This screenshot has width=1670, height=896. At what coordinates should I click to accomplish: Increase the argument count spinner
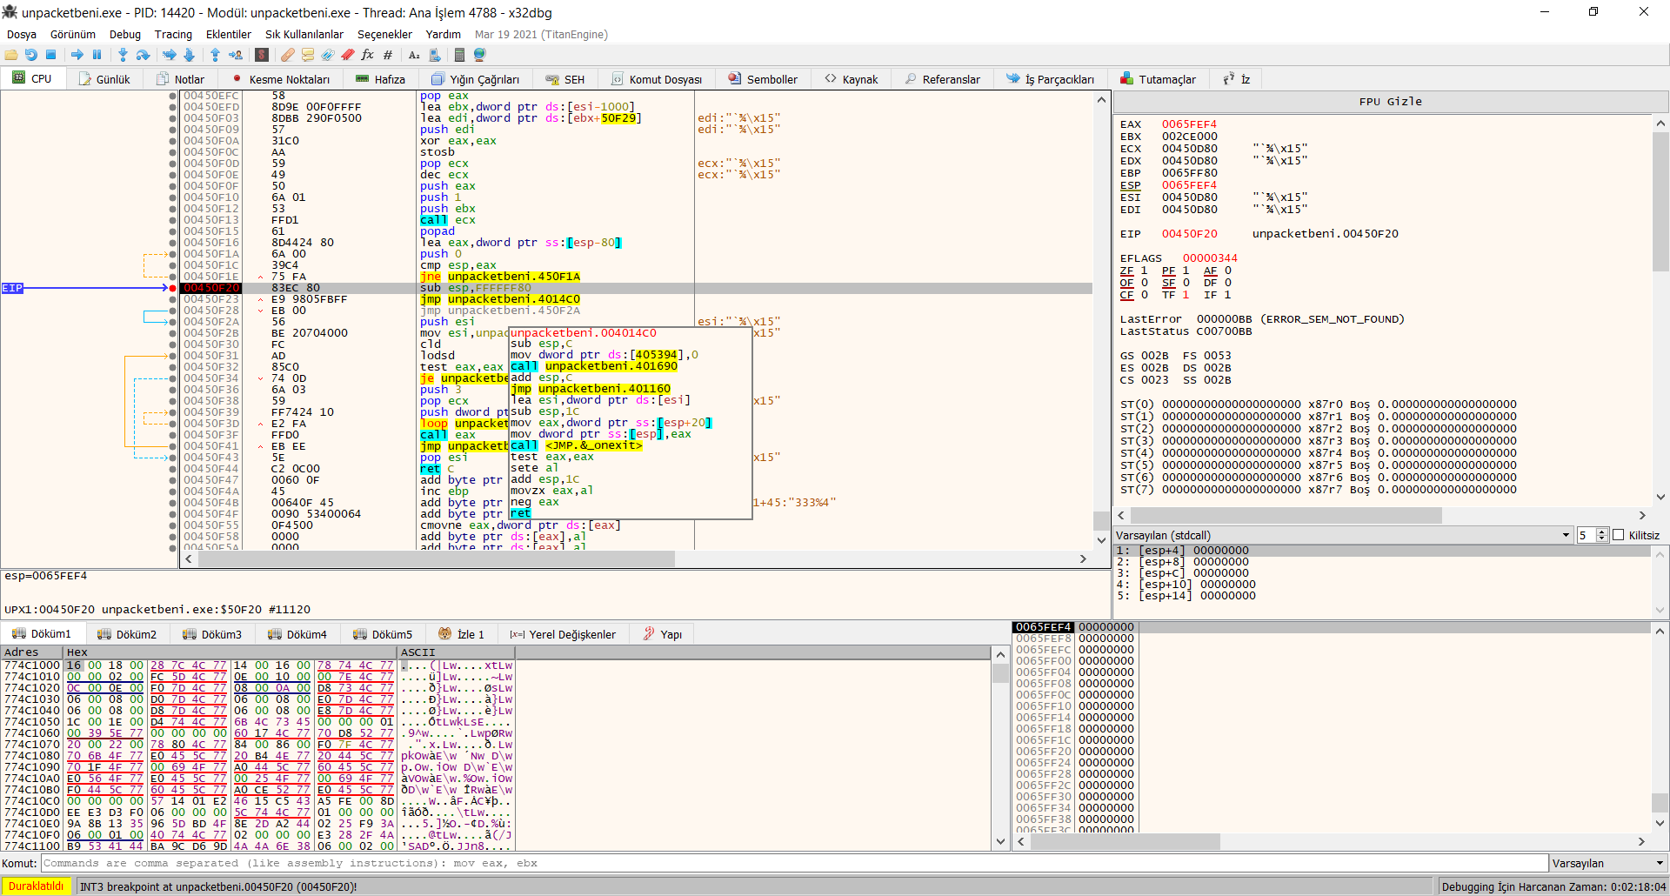[x=1602, y=532]
